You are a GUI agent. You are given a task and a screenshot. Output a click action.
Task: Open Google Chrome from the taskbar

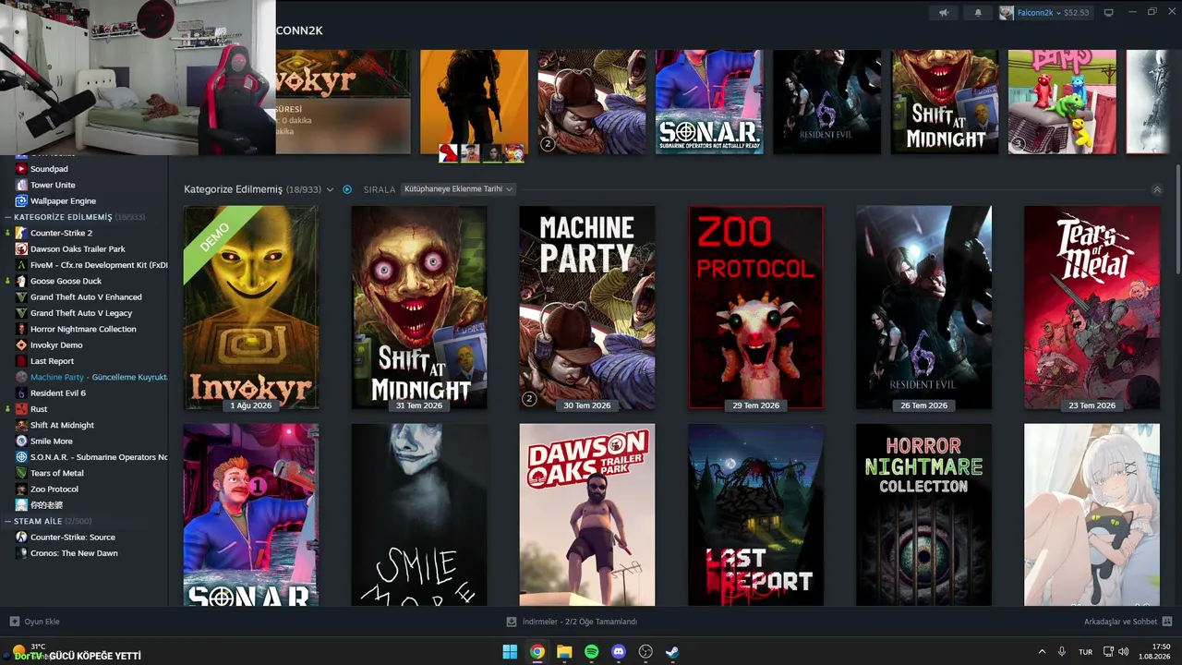(x=537, y=651)
